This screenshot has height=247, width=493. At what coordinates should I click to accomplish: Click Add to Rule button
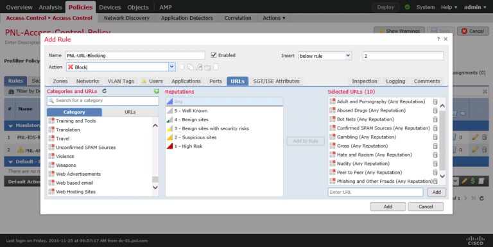[x=306, y=141]
